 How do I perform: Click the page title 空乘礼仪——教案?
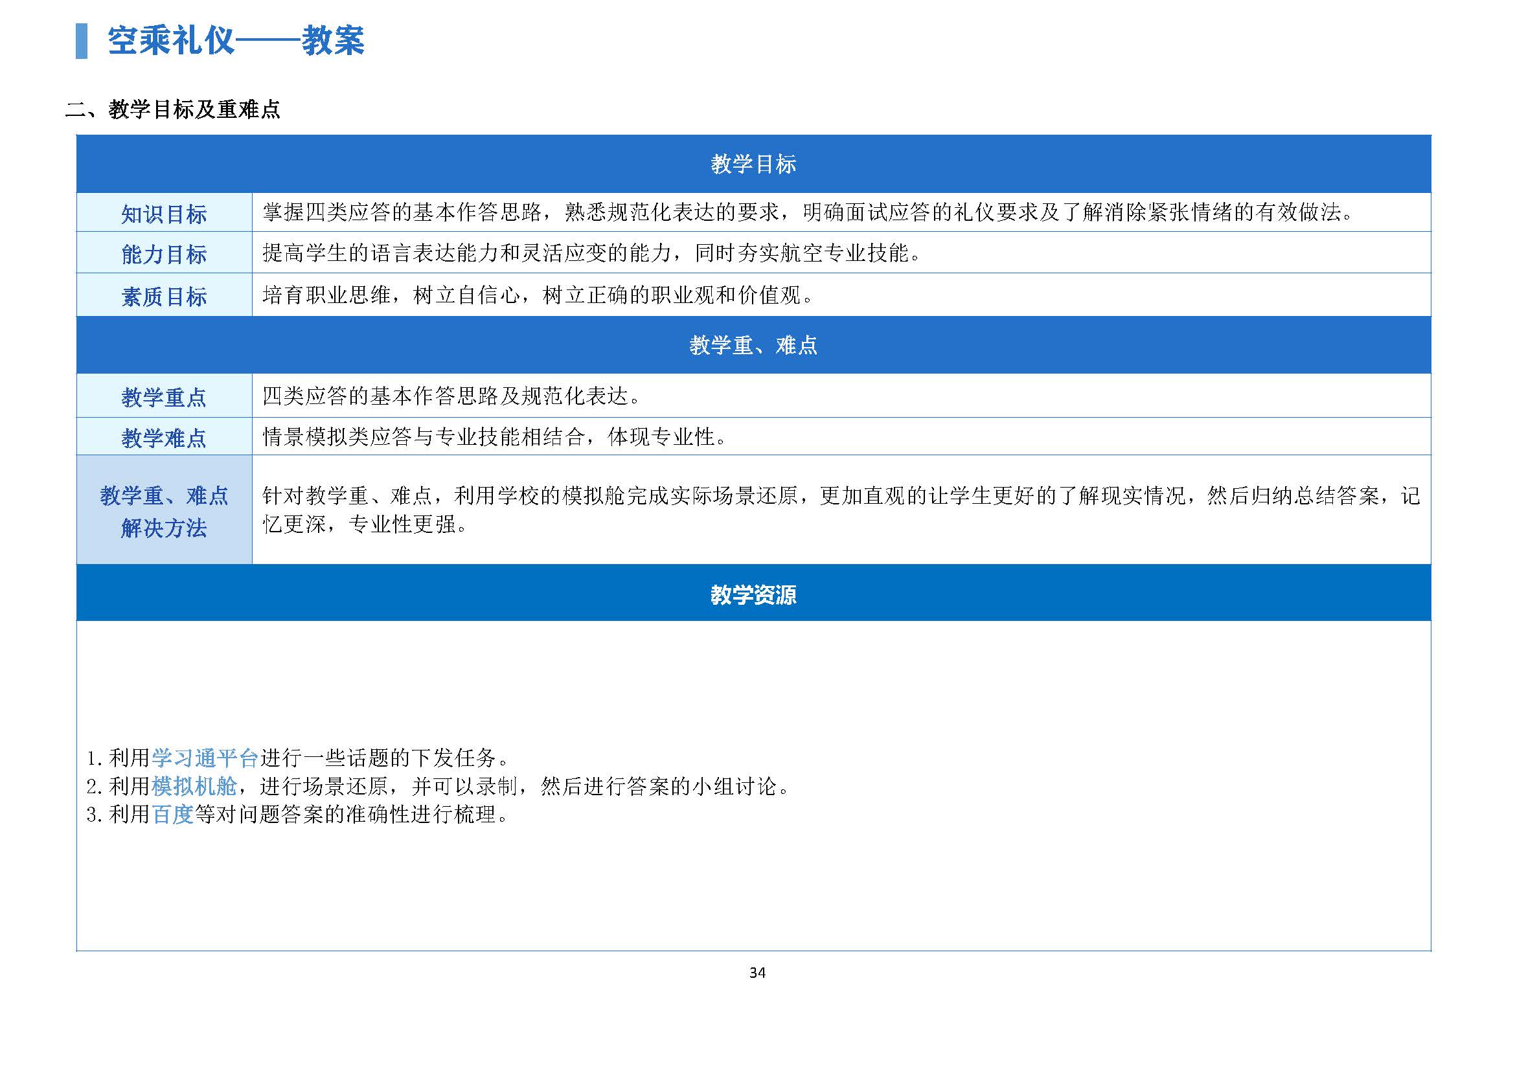[236, 40]
